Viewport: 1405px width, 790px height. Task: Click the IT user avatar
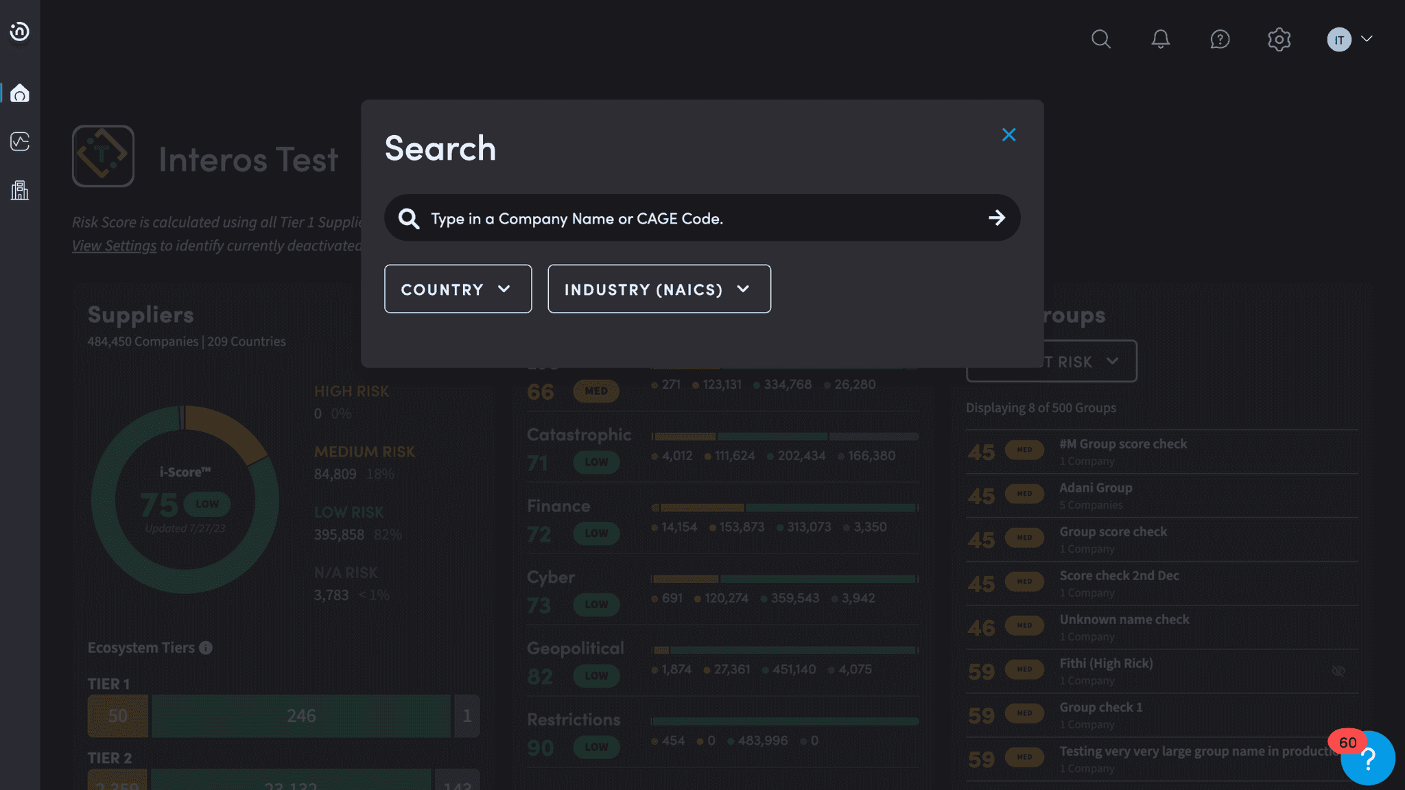click(1339, 39)
